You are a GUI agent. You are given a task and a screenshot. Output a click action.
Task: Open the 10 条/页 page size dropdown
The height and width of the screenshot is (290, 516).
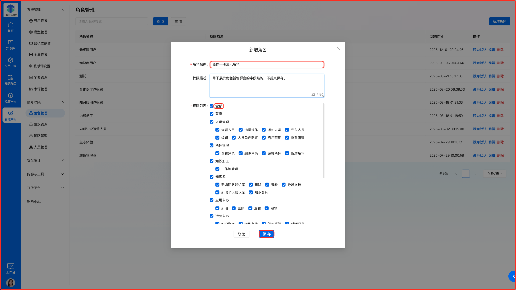(x=494, y=174)
